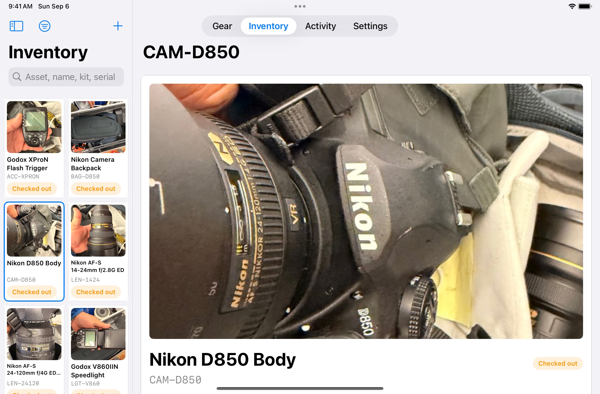
Task: Click the Nikon D850 Body card title
Action: click(x=34, y=263)
